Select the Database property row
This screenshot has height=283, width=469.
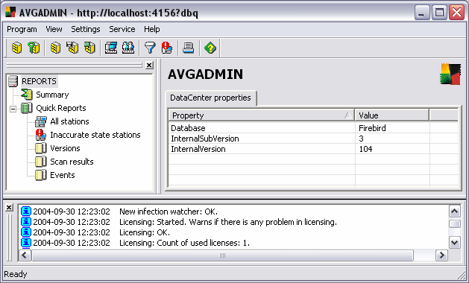313,128
